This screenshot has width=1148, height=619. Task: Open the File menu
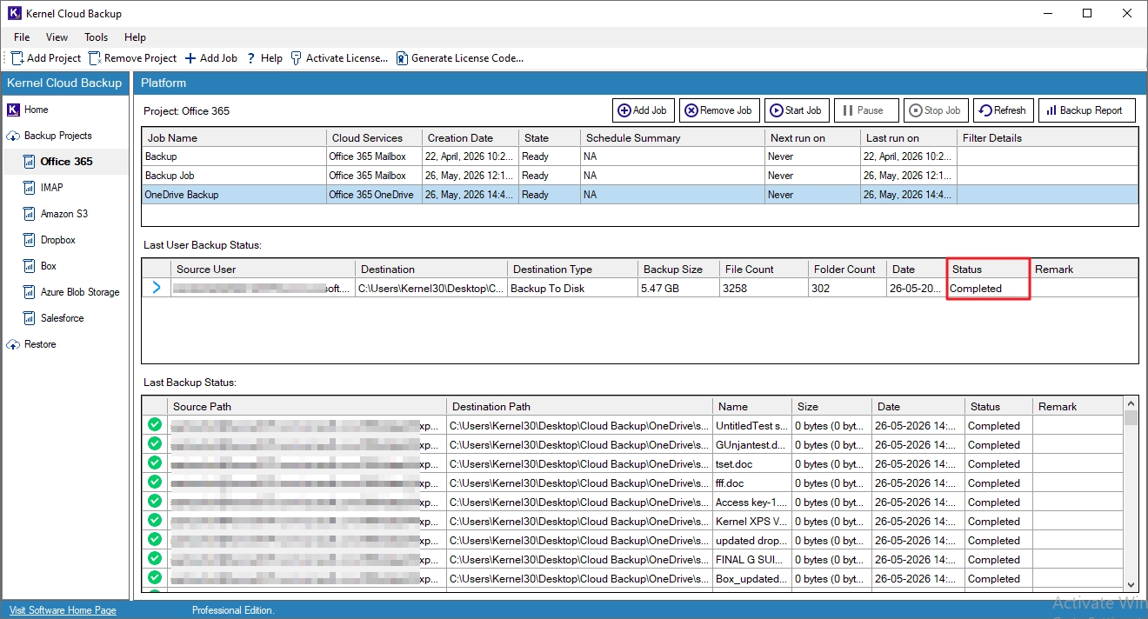(22, 37)
